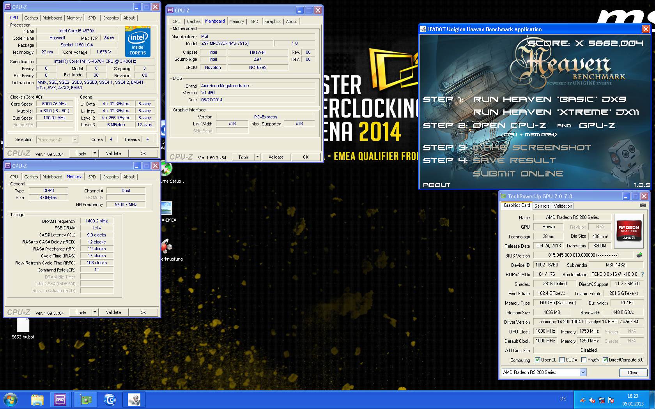655x409 pixels.
Task: Open the molecule Verknüpfung desktop shortcut
Action: (x=167, y=249)
